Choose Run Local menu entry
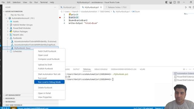This screenshot has width=194, height=109. 49,78
